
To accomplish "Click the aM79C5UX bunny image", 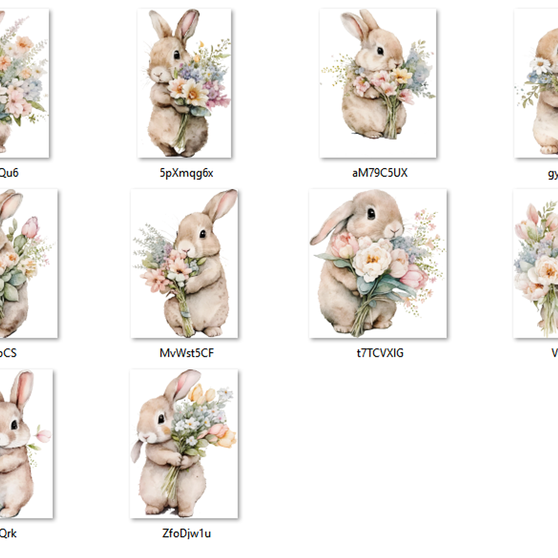I will pyautogui.click(x=378, y=83).
